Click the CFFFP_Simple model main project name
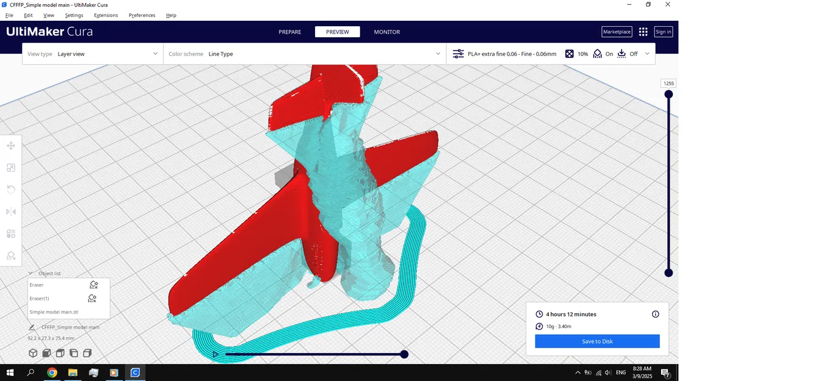This screenshot has height=381, width=815. tap(70, 327)
